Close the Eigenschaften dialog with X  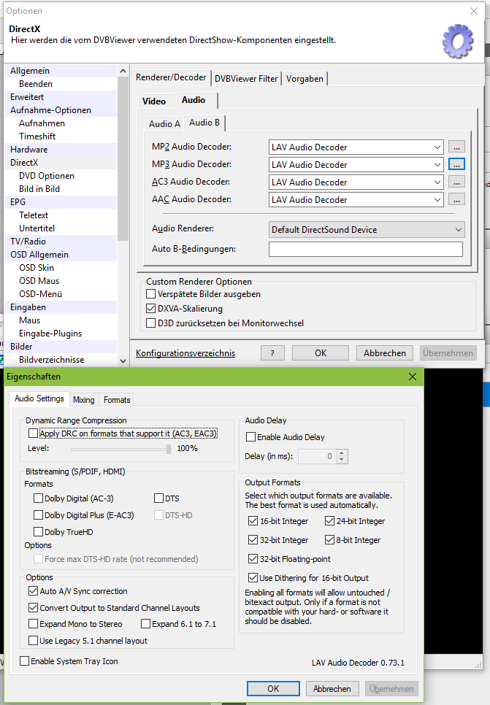tap(412, 377)
